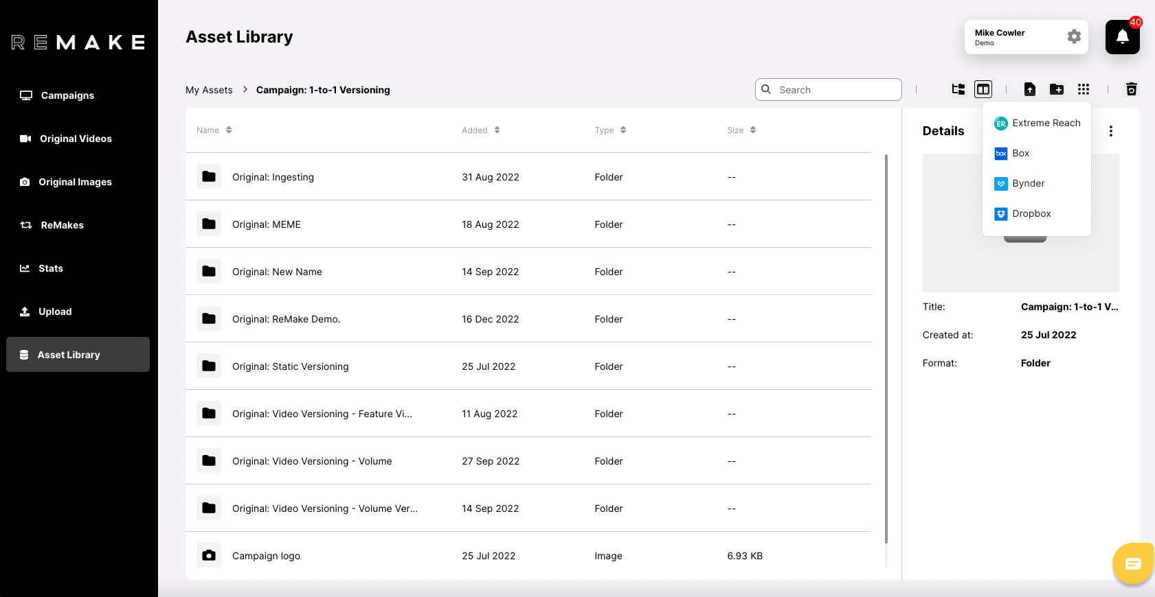Viewport: 1155px width, 597px height.
Task: Go to My Assets breadcrumb
Action: click(209, 90)
